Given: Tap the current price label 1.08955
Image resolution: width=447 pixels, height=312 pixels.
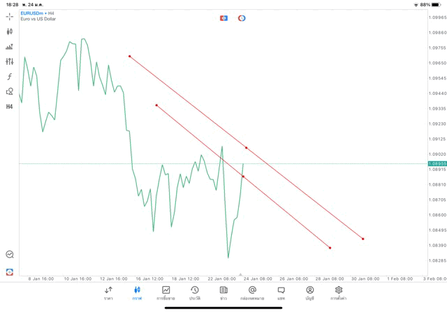Looking at the screenshot, I should point(437,163).
